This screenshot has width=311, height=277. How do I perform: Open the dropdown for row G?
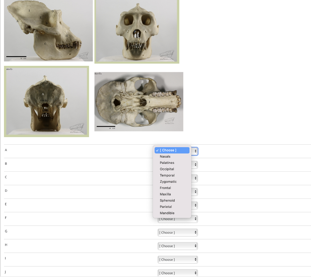point(178,232)
